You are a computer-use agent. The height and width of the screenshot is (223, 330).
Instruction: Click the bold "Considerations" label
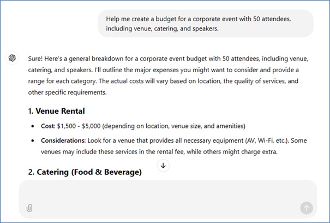point(62,140)
